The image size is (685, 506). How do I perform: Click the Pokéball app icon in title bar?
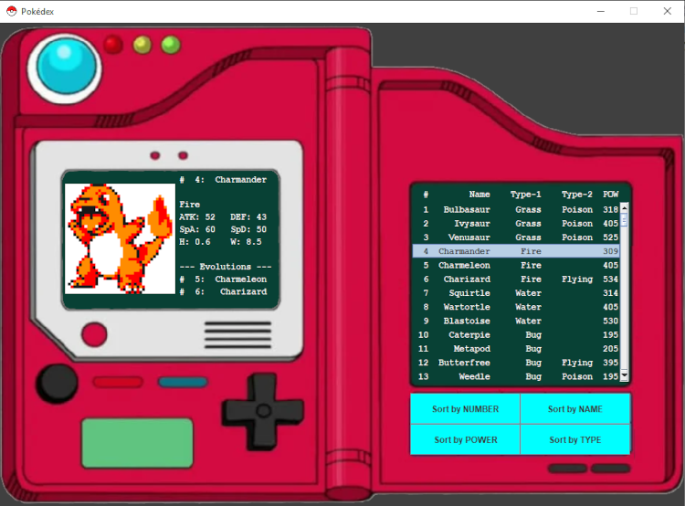[x=11, y=11]
